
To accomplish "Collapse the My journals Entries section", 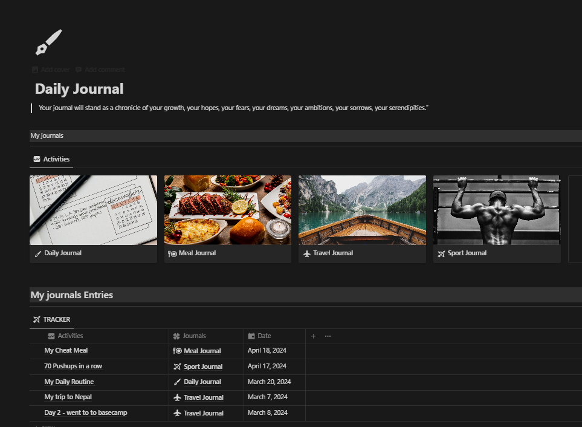I will pyautogui.click(x=71, y=295).
